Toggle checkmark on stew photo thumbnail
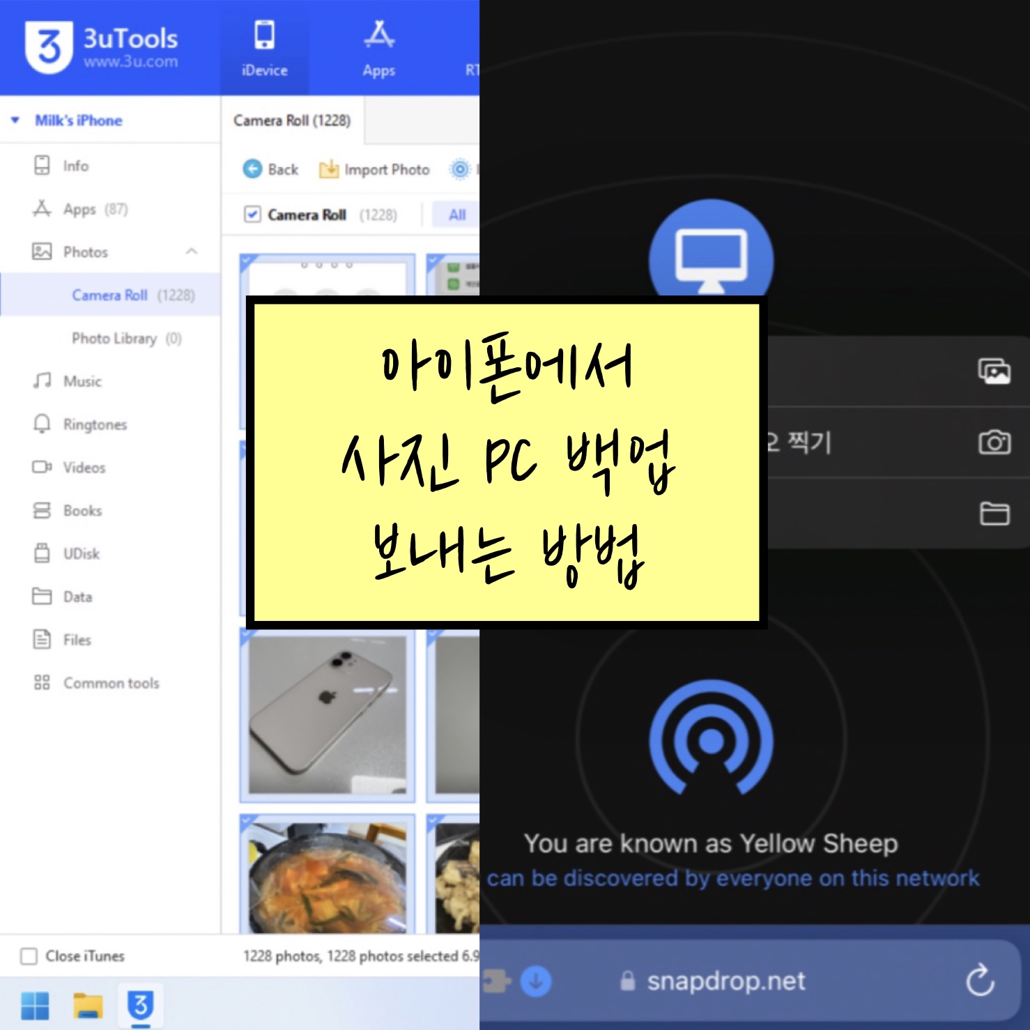Viewport: 1030px width, 1030px height. [x=249, y=822]
